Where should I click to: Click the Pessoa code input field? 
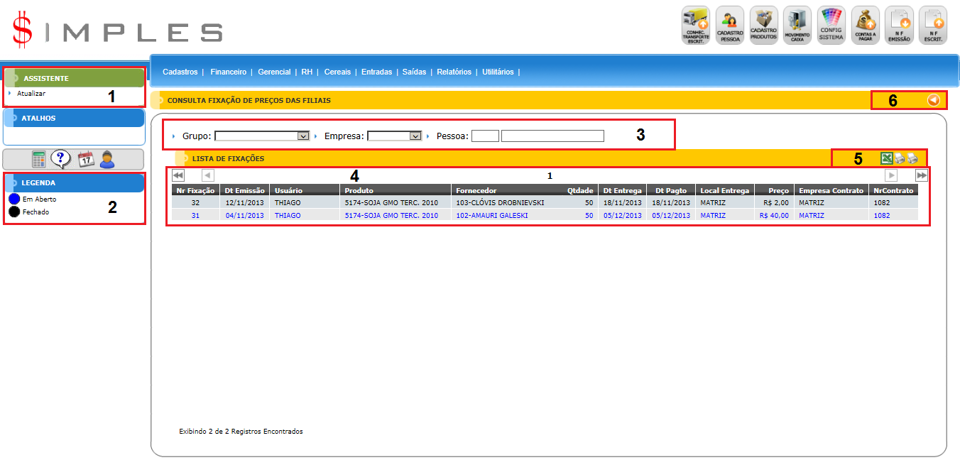tap(485, 136)
